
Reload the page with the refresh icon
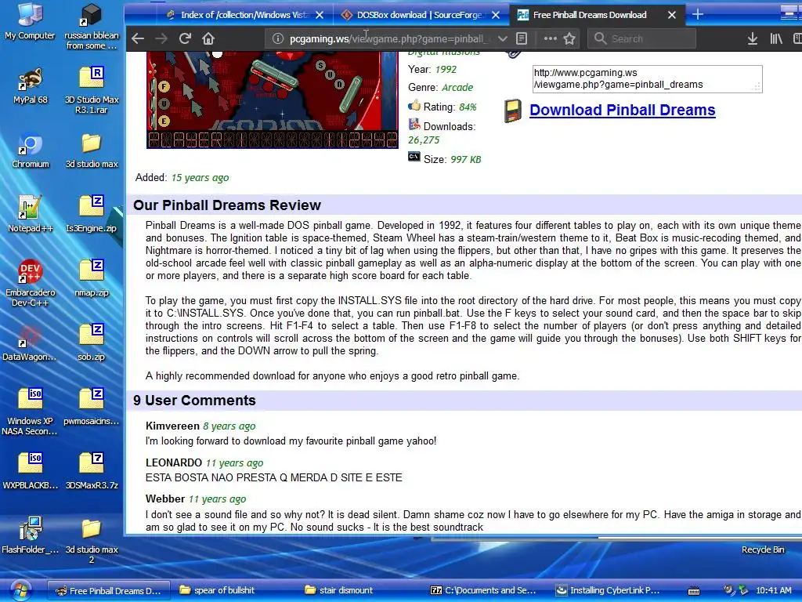tap(185, 38)
